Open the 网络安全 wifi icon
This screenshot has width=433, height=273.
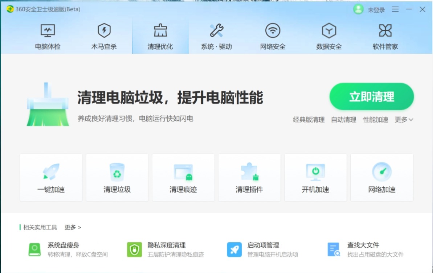(273, 30)
